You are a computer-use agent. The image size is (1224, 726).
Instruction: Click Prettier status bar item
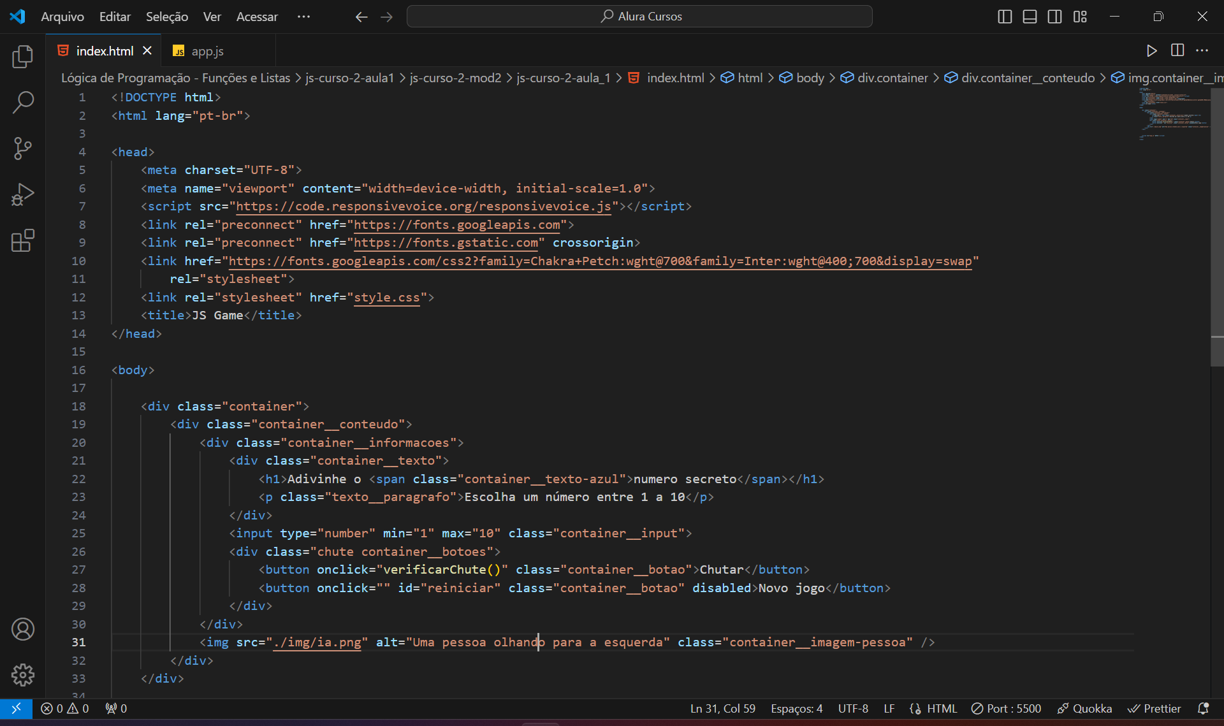[1155, 708]
